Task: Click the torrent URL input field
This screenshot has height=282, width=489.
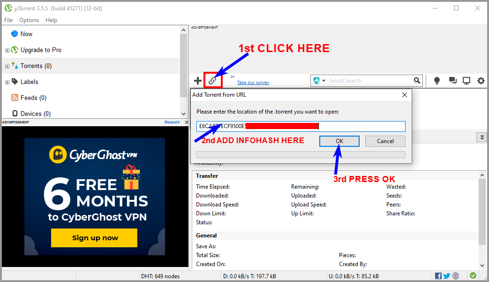Action: click(x=301, y=126)
